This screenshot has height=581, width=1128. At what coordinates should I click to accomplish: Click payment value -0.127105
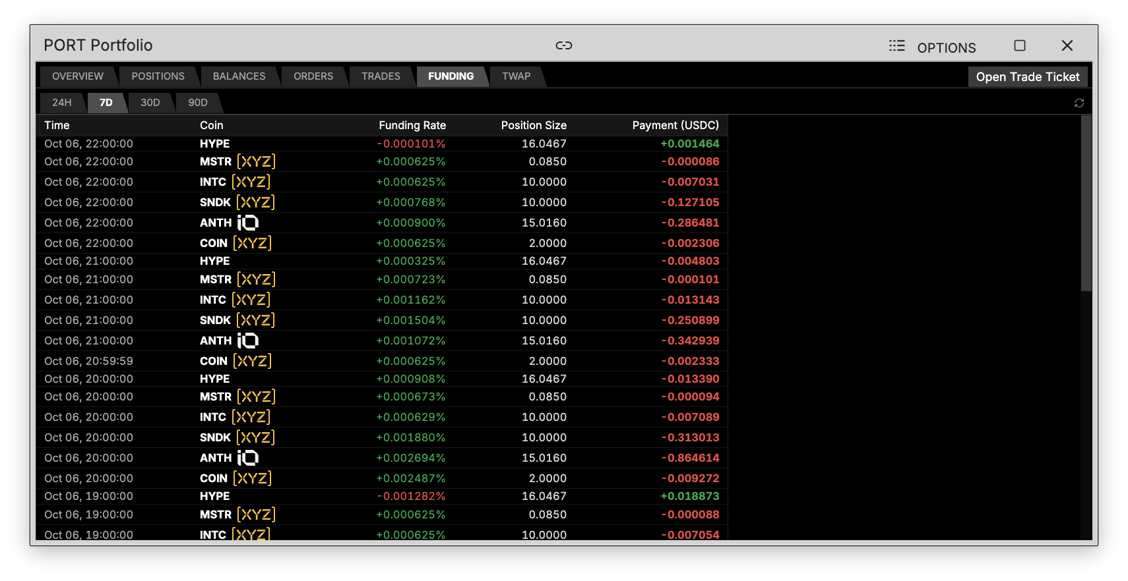691,202
